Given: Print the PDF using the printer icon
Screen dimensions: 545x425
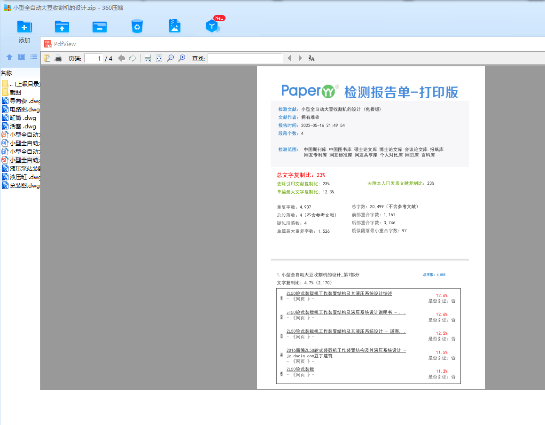Looking at the screenshot, I should point(58,58).
